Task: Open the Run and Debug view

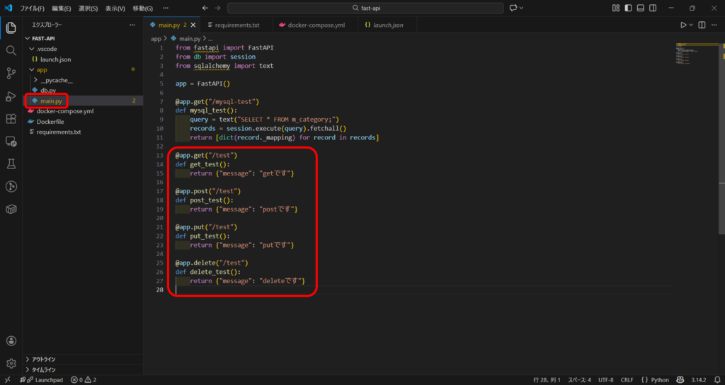Action: pos(11,96)
